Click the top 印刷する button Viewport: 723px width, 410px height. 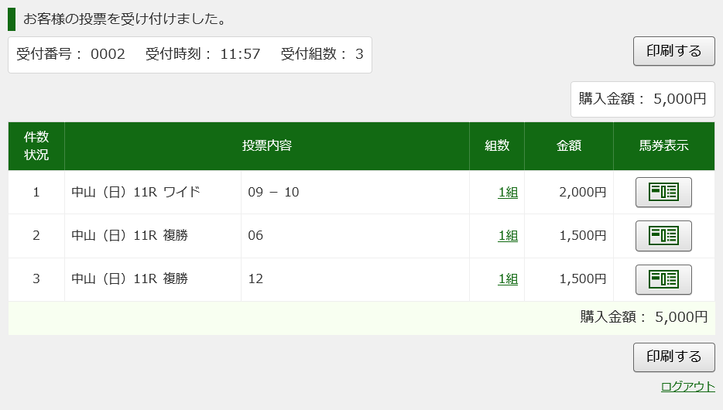(x=673, y=51)
